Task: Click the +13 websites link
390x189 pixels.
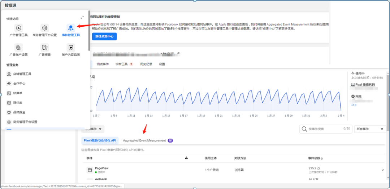Action: coord(354,105)
